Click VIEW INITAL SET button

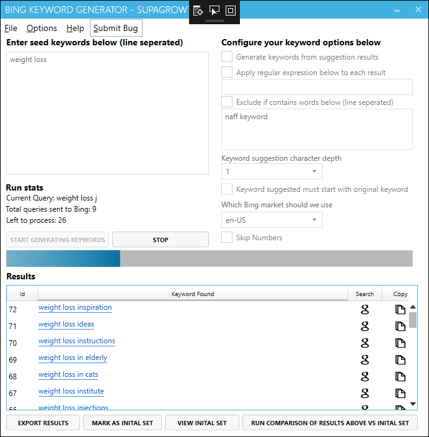(202, 423)
